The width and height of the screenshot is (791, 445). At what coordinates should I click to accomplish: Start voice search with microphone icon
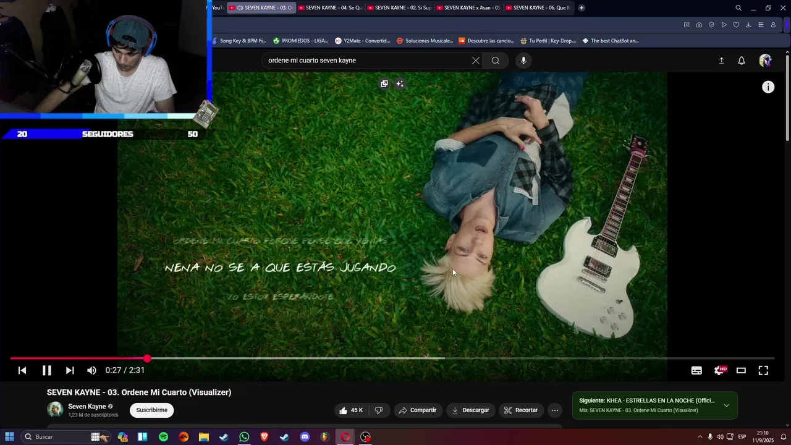pos(523,61)
